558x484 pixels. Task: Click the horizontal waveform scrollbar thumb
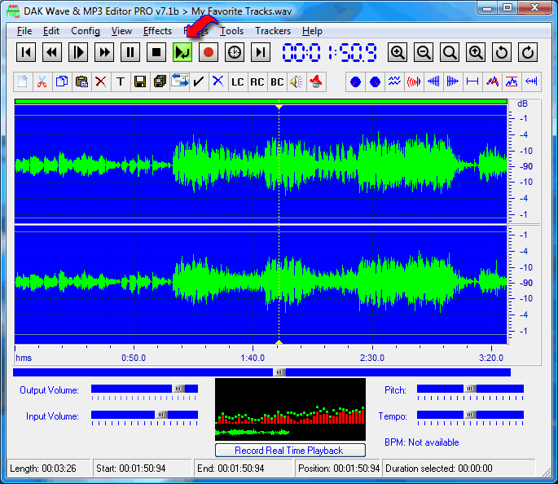[x=279, y=372]
